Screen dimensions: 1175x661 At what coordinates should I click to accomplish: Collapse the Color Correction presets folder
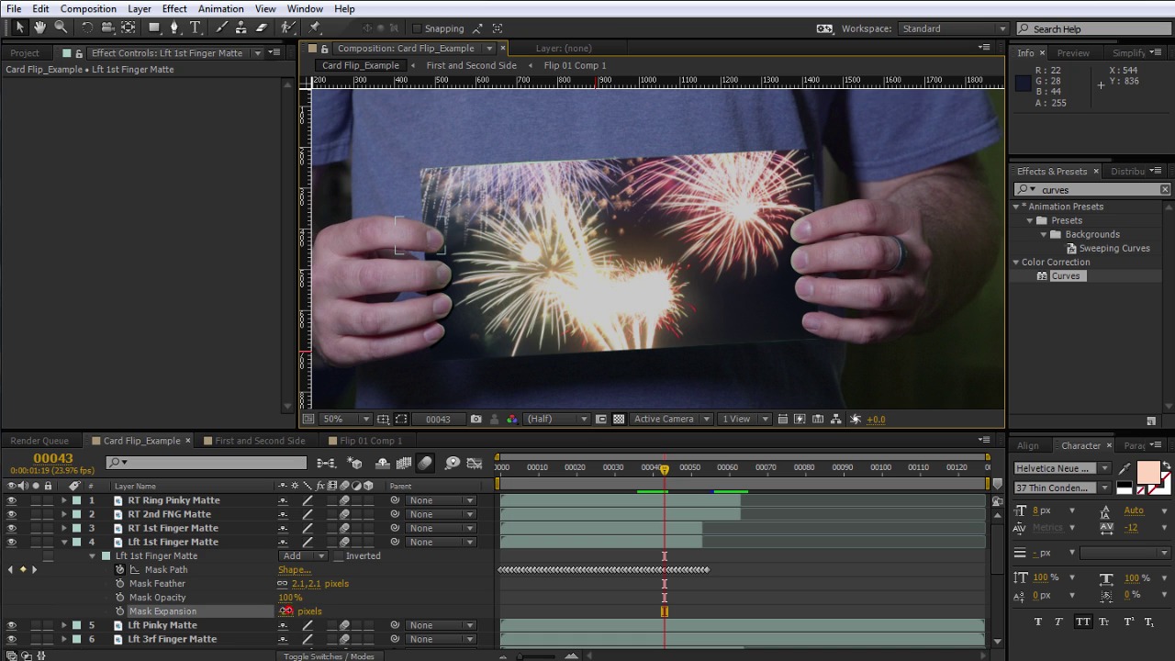[1016, 263]
